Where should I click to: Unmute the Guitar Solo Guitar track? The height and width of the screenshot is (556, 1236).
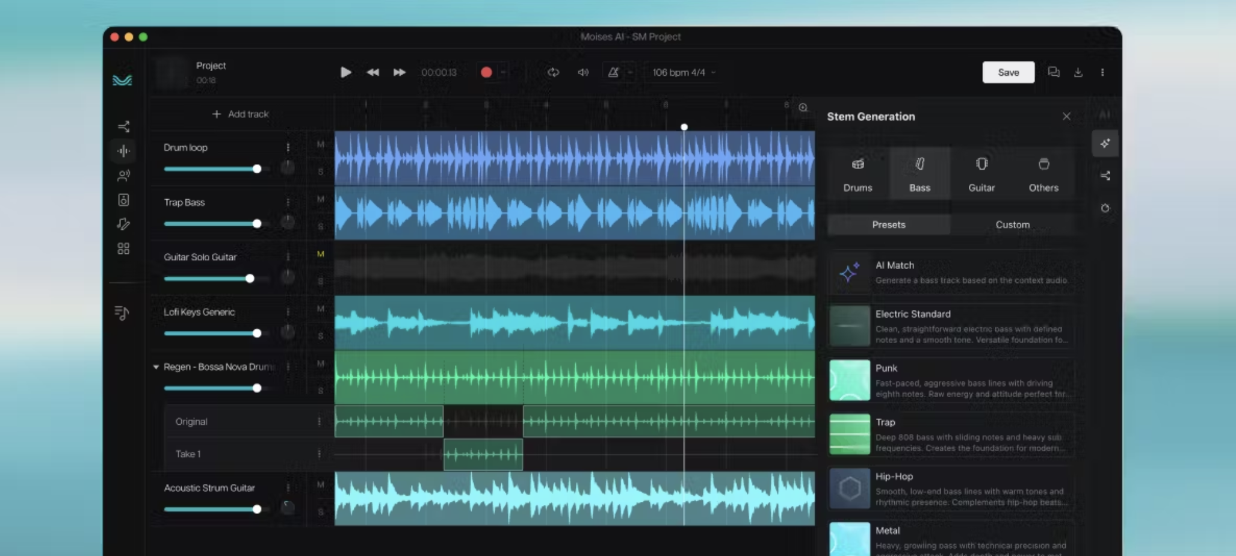pos(320,254)
